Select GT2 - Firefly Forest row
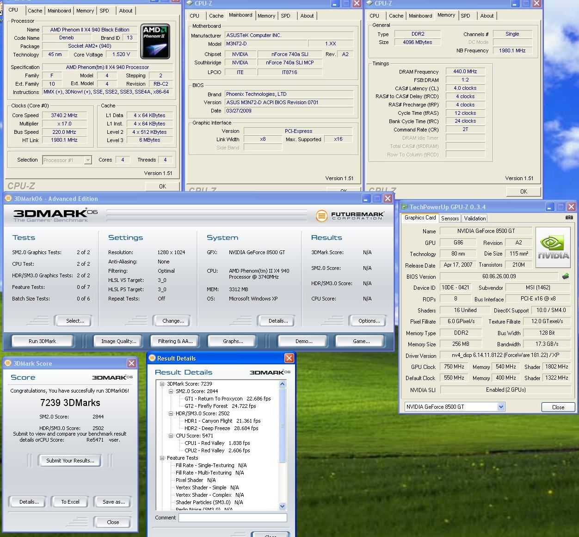Screen dimensions: 579x537 pos(220,406)
